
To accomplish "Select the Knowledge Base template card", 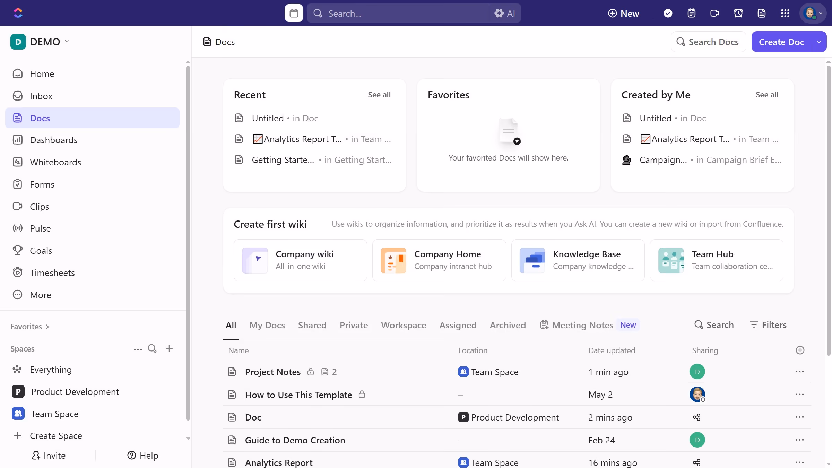I will [x=578, y=260].
